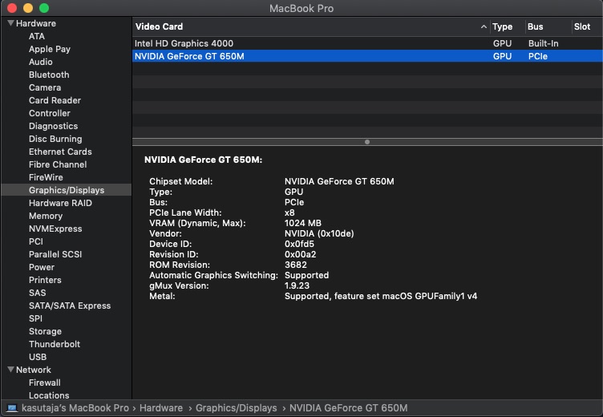The height and width of the screenshot is (417, 603).
Task: Select Thunderbolt in the sidebar
Action: coord(55,344)
